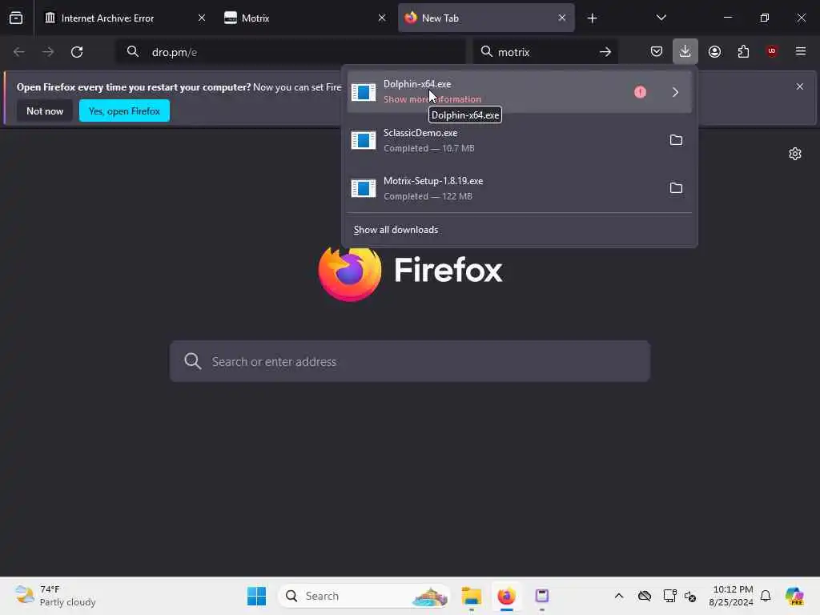
Task: Close the New Tab tab
Action: (x=561, y=18)
